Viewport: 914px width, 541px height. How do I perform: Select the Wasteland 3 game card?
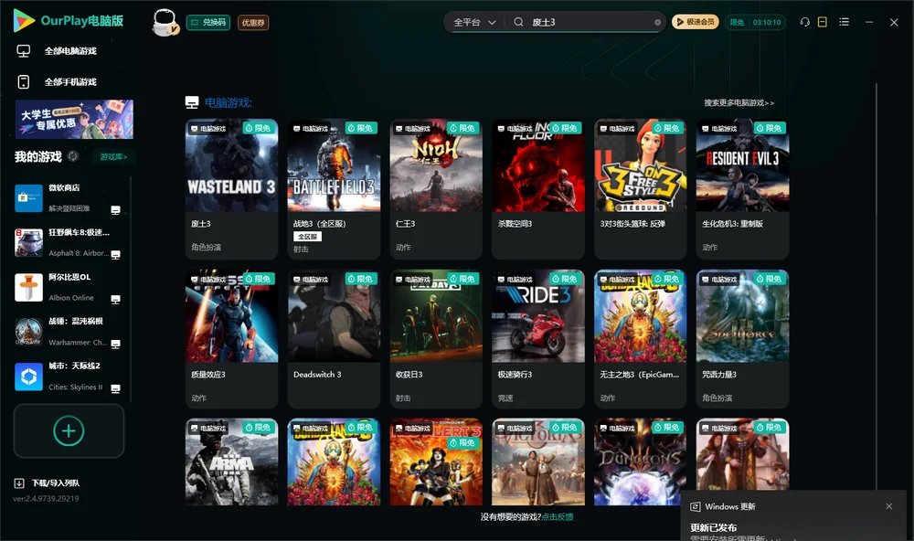point(231,189)
